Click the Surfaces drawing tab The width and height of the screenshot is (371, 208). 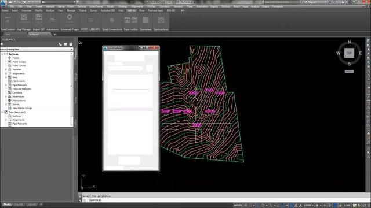[x=39, y=35]
